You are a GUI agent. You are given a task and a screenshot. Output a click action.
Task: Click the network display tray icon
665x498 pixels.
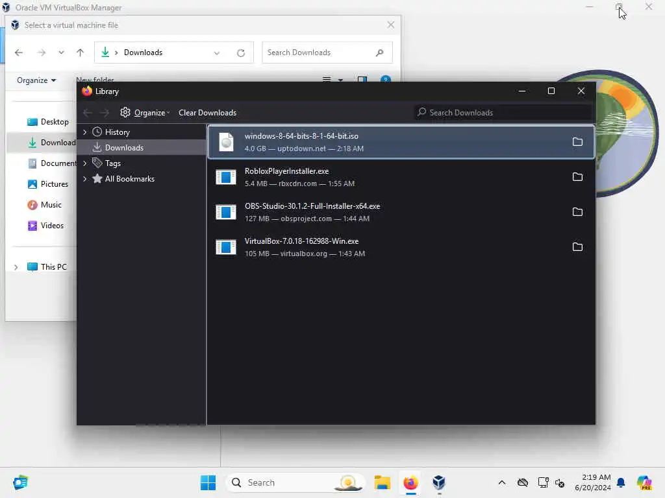[x=543, y=482]
